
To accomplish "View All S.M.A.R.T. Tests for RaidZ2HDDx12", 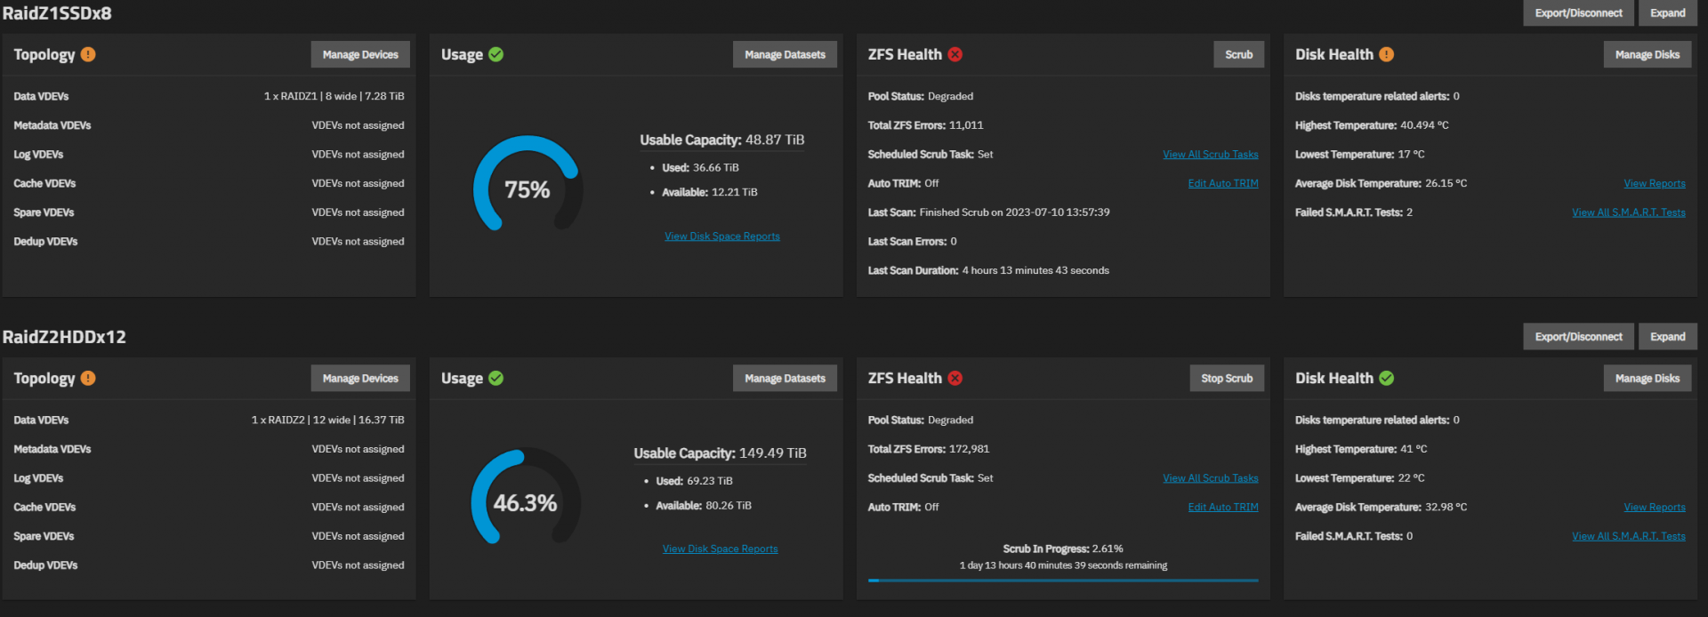I will (x=1628, y=536).
